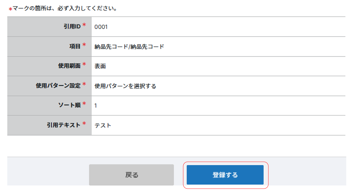
Task: Click the asterisk next to 使用パターン設定
Action: [84, 85]
